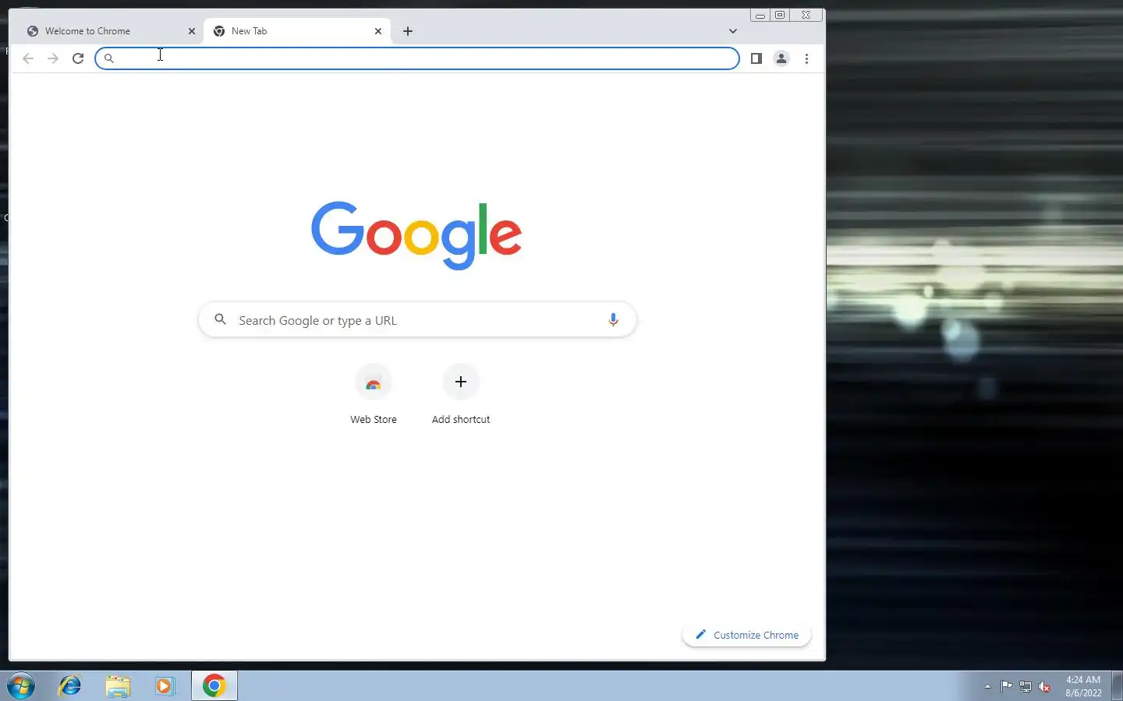Click the Add shortcut plus tile
The height and width of the screenshot is (701, 1123).
[461, 394]
